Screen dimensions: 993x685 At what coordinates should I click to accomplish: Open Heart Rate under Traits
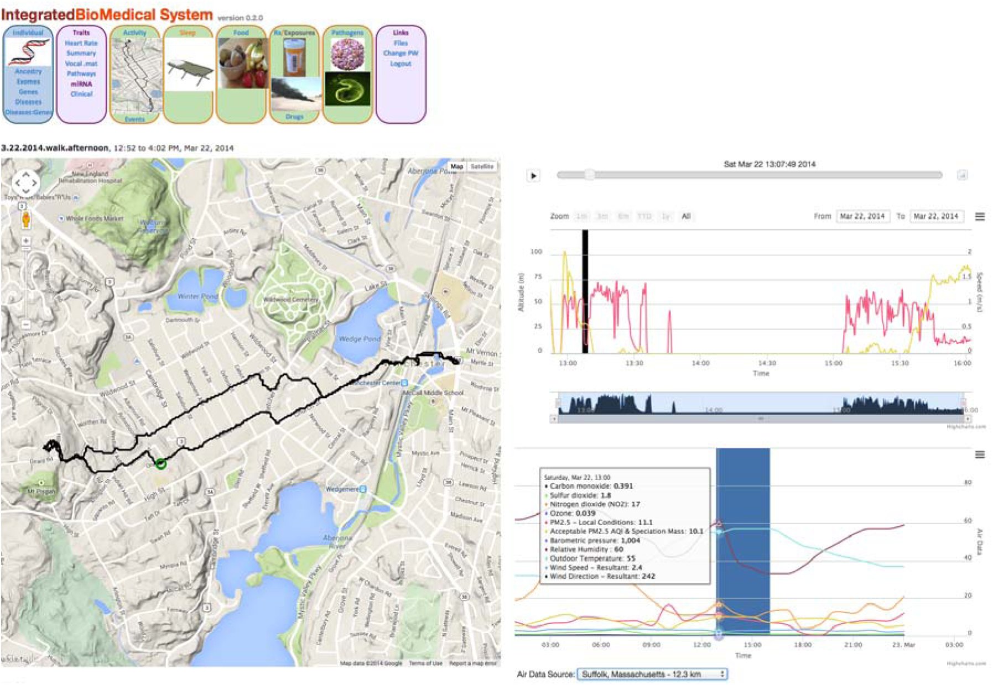coord(81,43)
